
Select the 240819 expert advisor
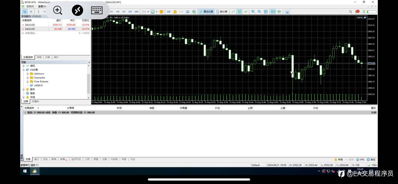coord(36,85)
